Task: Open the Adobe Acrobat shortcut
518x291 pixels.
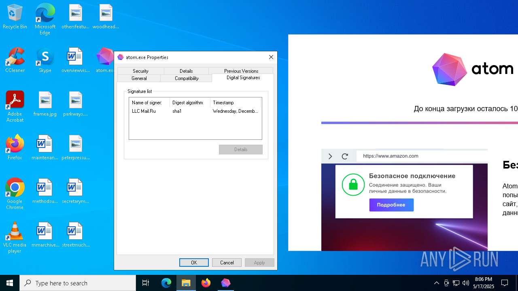Action: point(15,106)
